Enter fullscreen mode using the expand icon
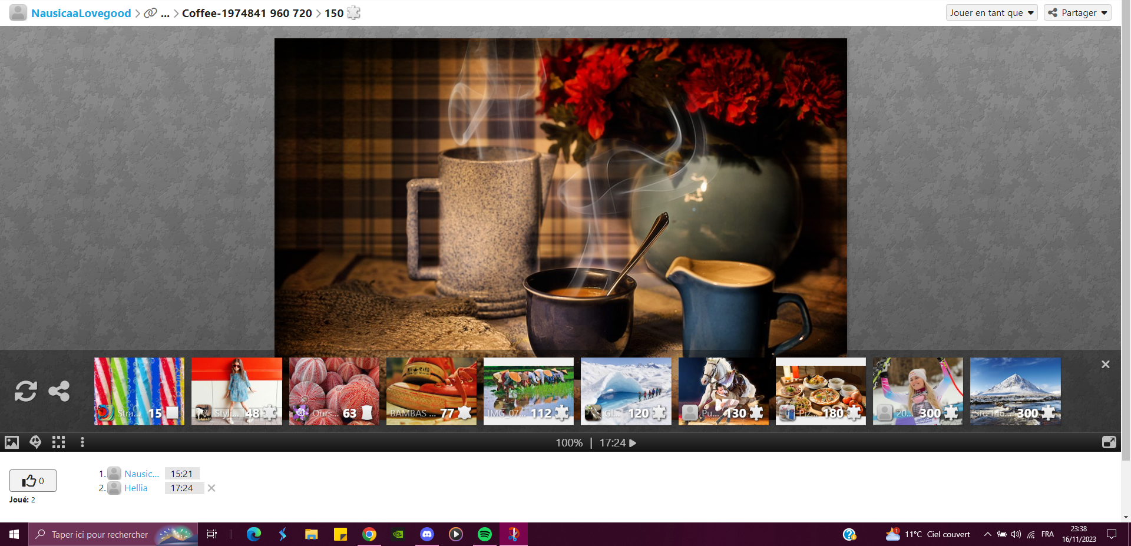 tap(1109, 442)
